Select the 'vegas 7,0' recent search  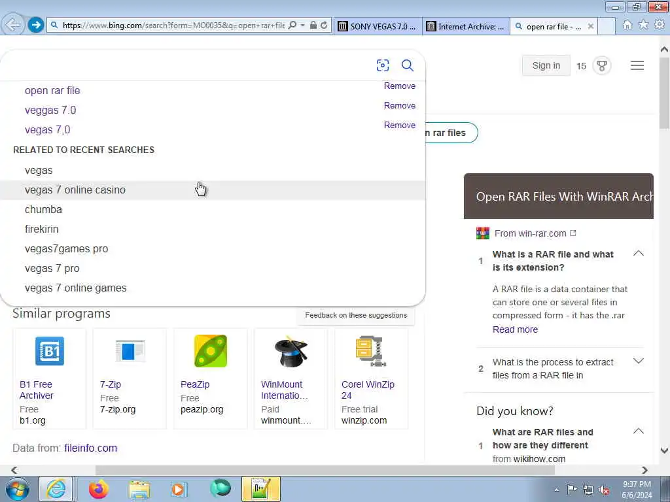[x=47, y=130]
